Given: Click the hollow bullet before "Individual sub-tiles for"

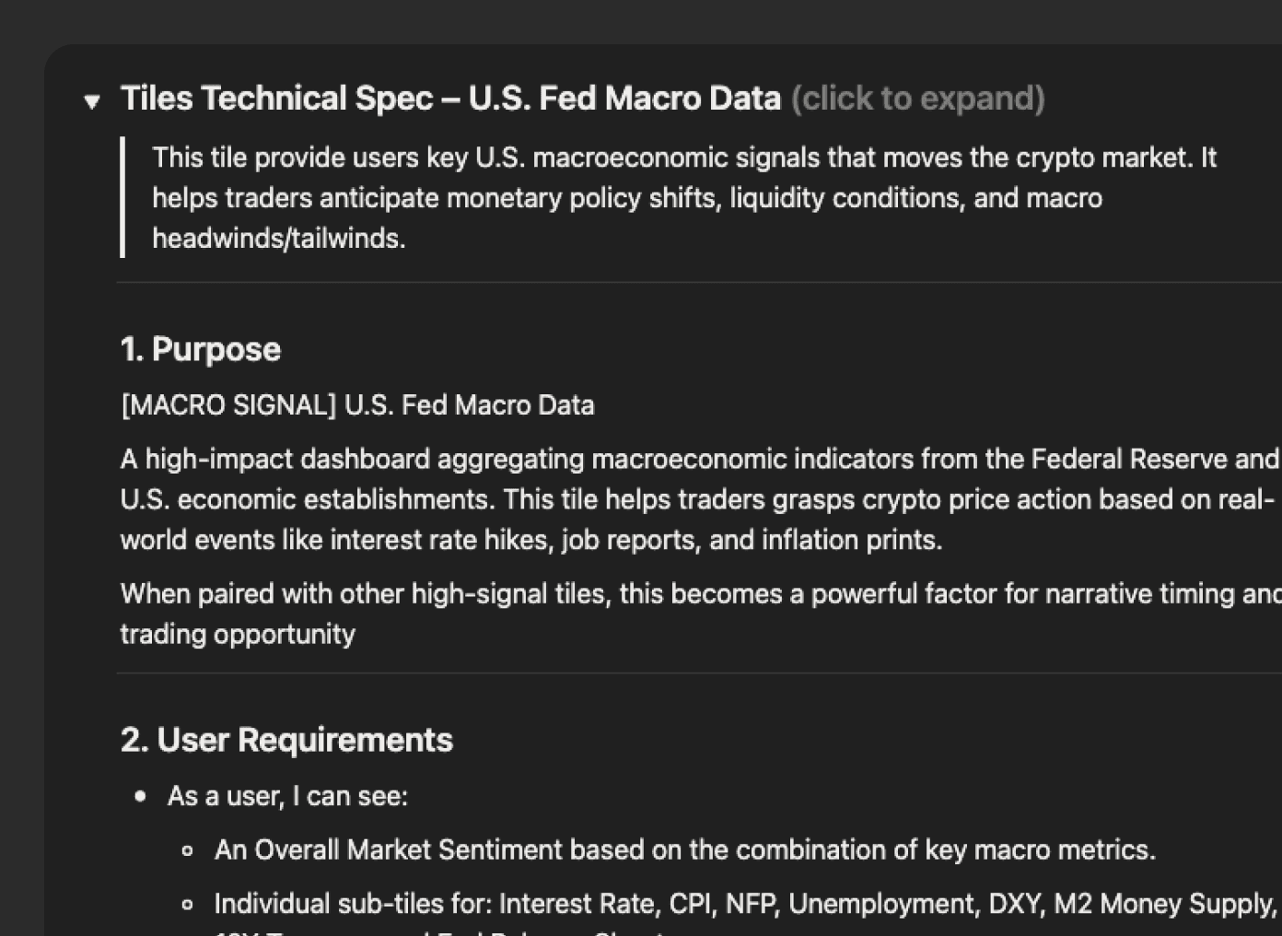Looking at the screenshot, I should point(188,905).
